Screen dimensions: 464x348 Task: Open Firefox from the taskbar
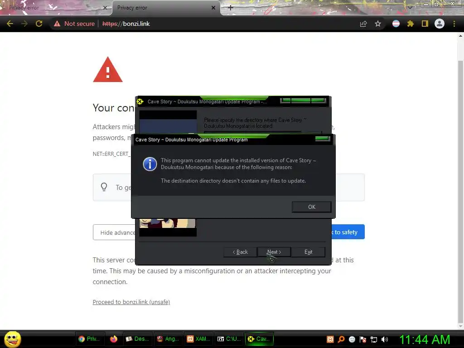pos(114,339)
